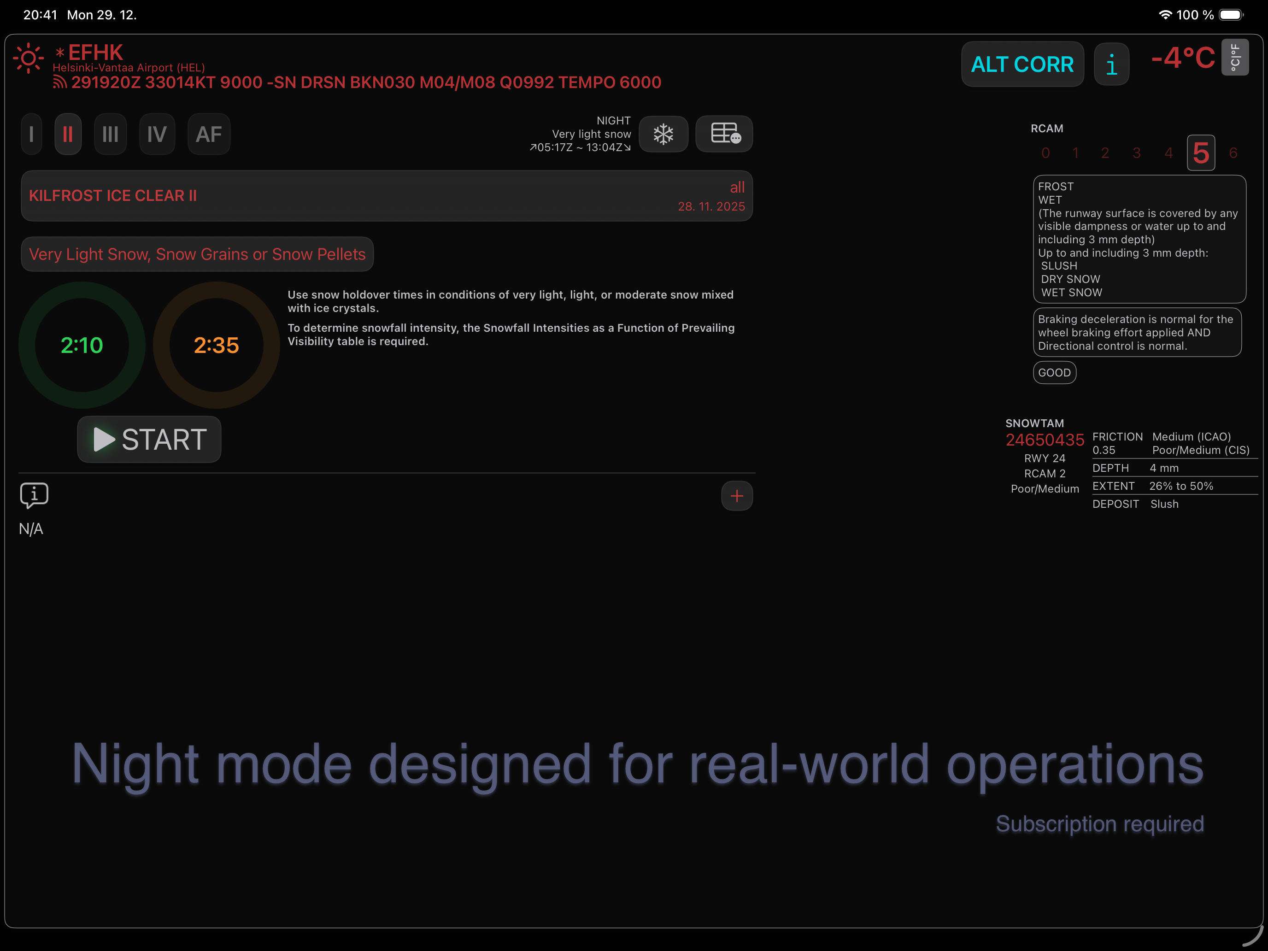Select fluid Type II tab

point(68,134)
